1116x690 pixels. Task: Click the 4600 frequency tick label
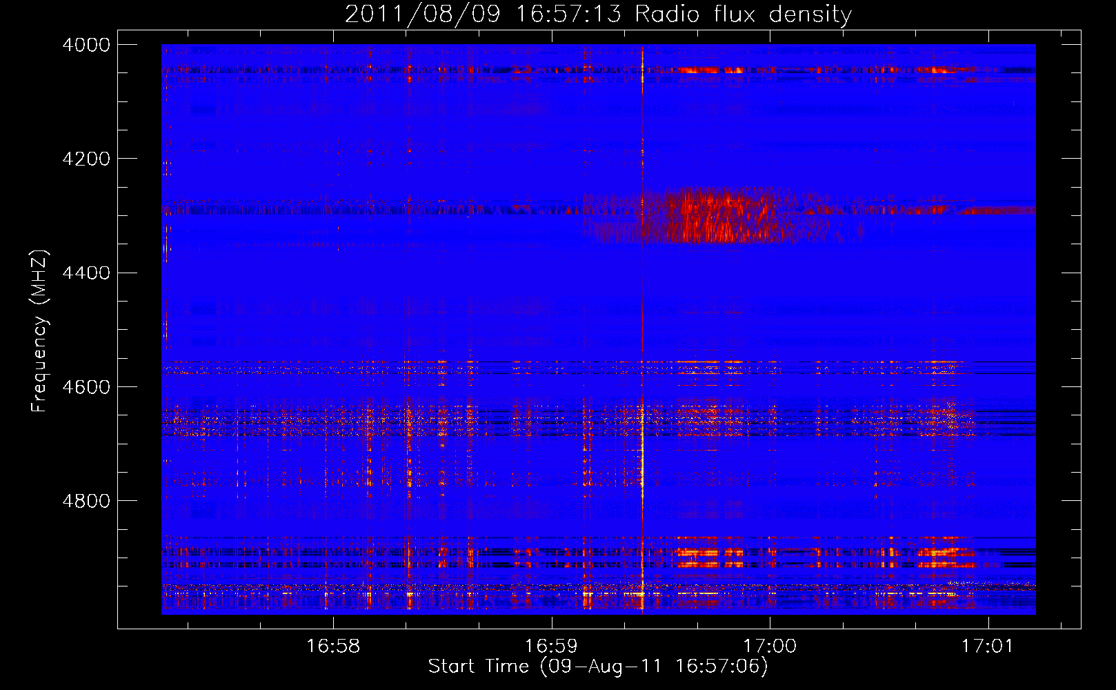pos(86,387)
